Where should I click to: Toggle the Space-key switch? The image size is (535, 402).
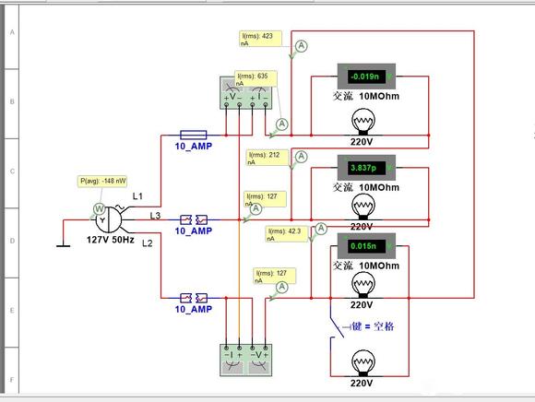click(x=337, y=322)
